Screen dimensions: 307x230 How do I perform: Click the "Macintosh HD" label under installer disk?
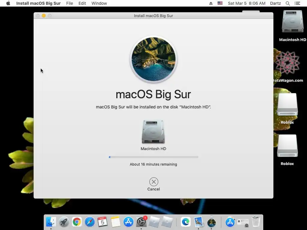point(153,149)
